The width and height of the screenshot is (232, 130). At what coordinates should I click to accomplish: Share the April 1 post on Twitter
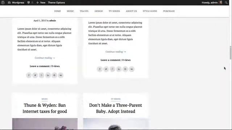[x=35, y=75]
